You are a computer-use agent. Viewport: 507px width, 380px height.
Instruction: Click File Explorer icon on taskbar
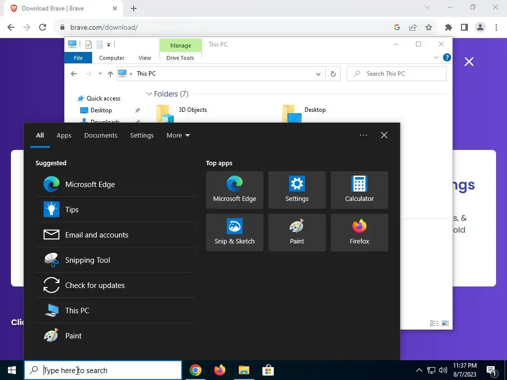[x=244, y=370]
